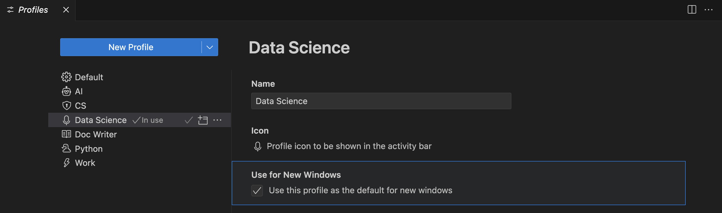Select Data Science profile entry
This screenshot has height=213, width=722.
[x=101, y=120]
